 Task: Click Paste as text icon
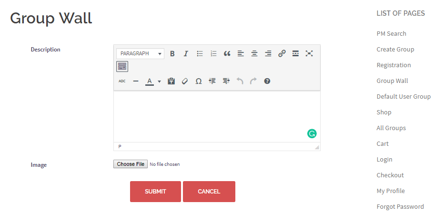coord(171,81)
